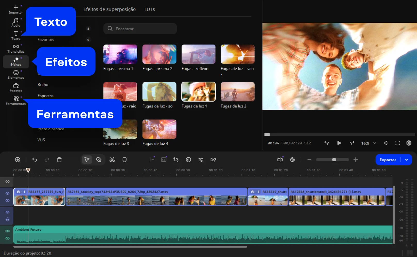Mute the Ambient Future audio track
The height and width of the screenshot is (257, 417).
coord(7,231)
